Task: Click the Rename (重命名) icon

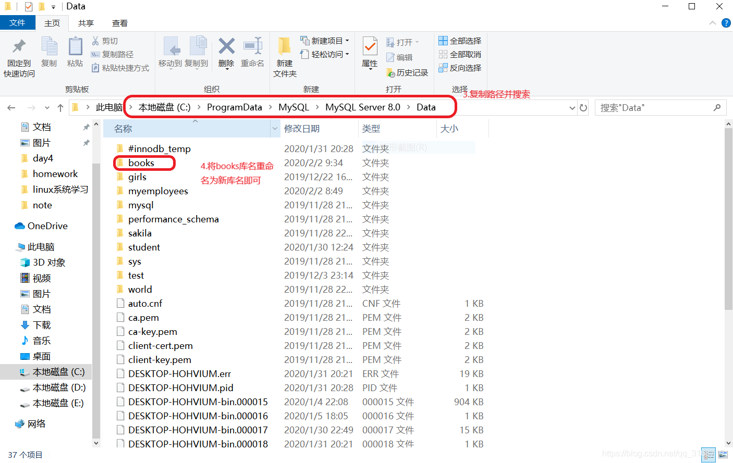Action: (x=252, y=46)
